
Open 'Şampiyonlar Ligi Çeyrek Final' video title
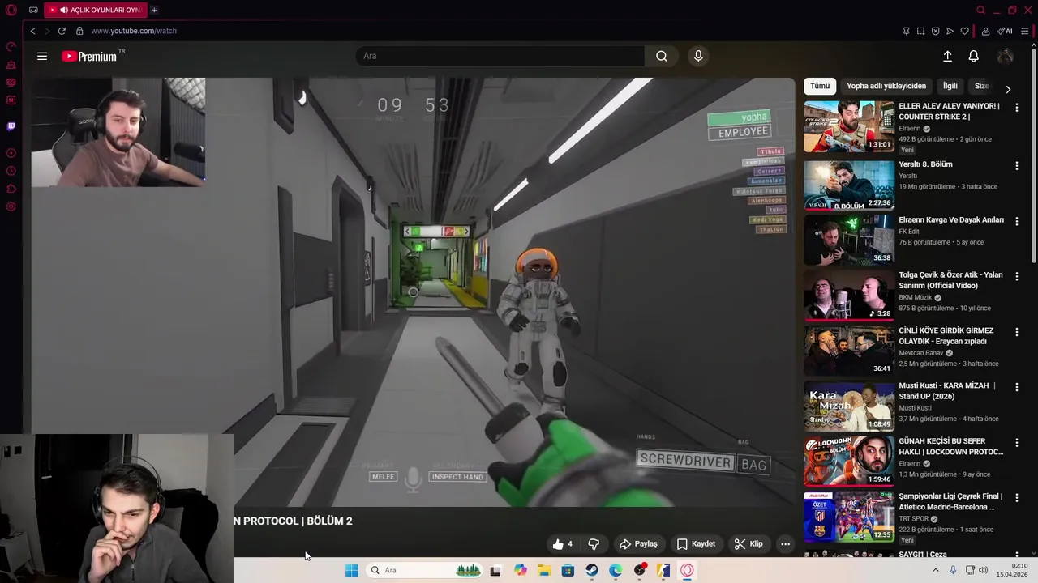click(950, 501)
